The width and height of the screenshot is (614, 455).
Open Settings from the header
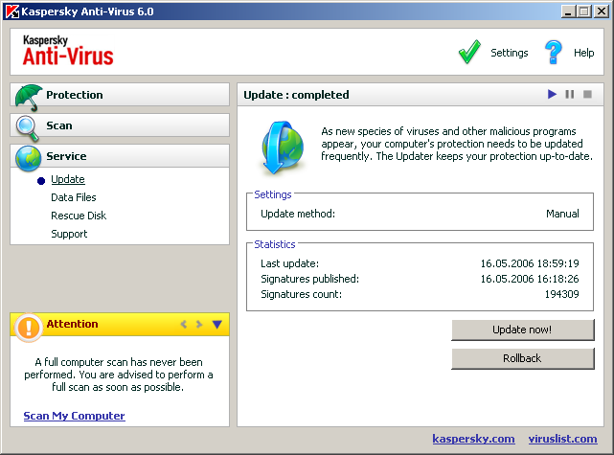tap(509, 53)
